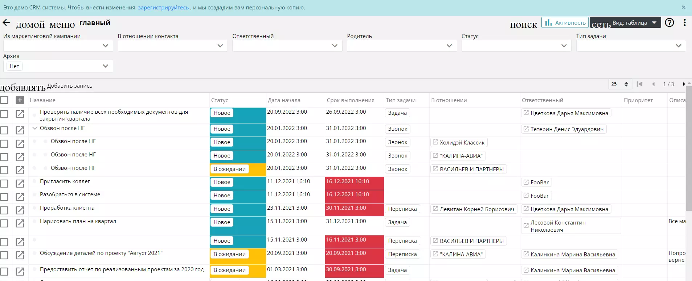692x281 pixels.
Task: Click the Активность chart button
Action: (x=565, y=22)
